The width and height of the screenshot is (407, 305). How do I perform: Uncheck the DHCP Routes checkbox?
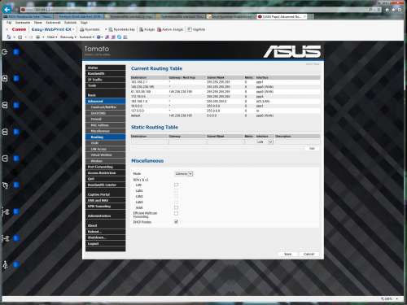[x=176, y=222]
